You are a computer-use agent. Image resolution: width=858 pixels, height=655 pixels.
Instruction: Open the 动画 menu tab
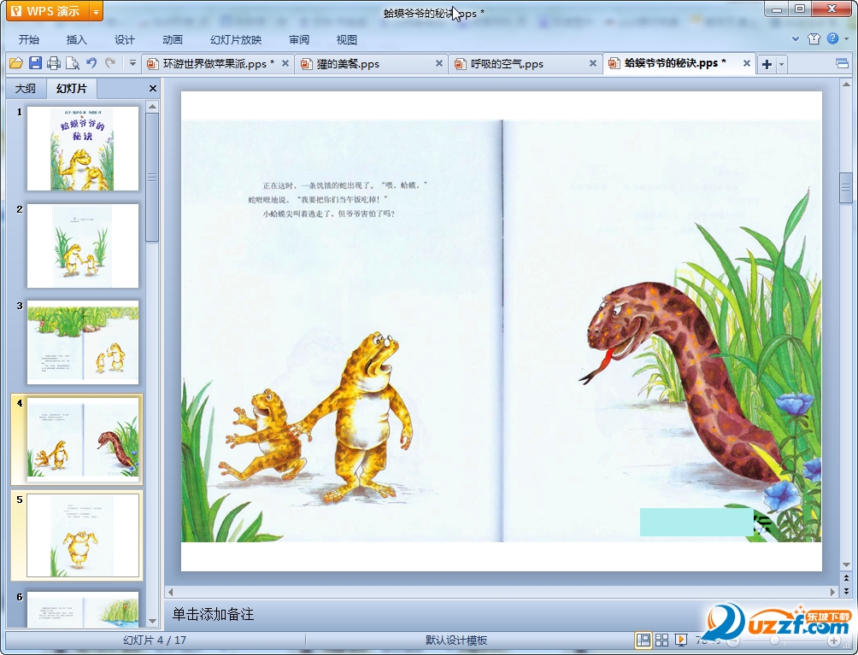point(173,40)
